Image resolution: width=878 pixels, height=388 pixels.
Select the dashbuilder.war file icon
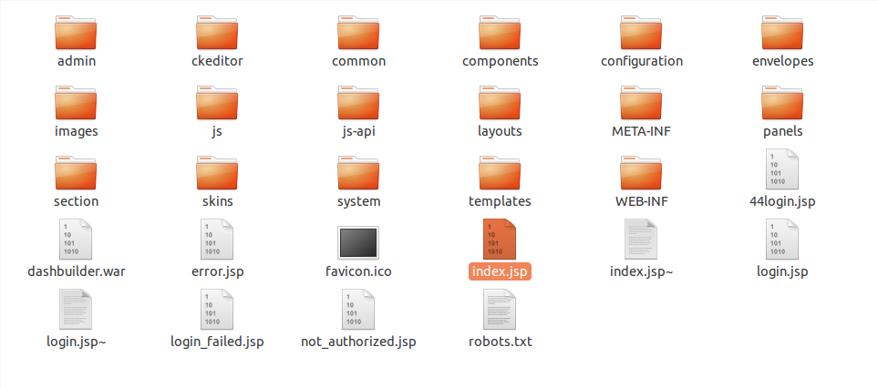click(x=77, y=240)
